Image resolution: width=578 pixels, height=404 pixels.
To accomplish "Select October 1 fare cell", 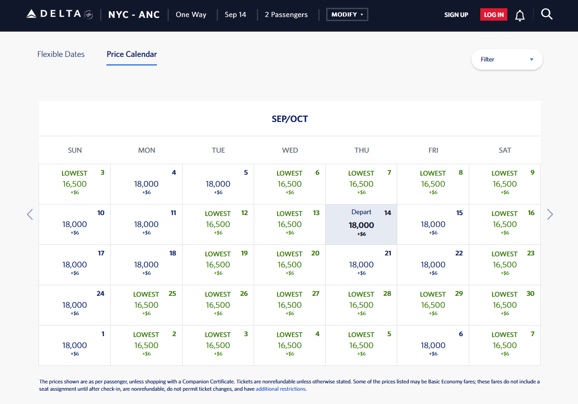I will tap(75, 346).
